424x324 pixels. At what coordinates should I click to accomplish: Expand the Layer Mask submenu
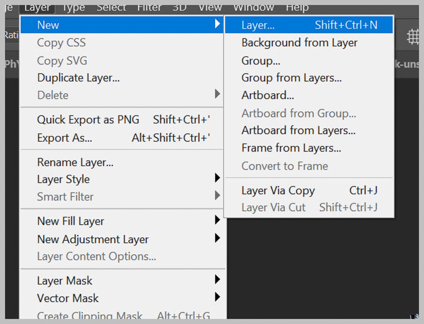point(218,280)
